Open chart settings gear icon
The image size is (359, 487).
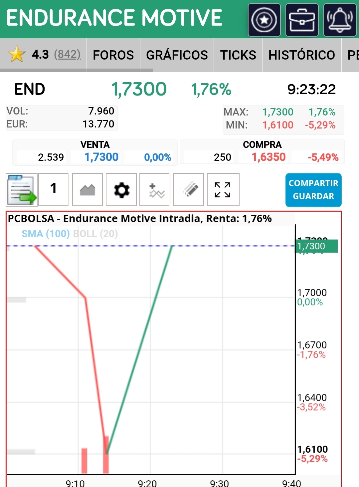pos(121,190)
